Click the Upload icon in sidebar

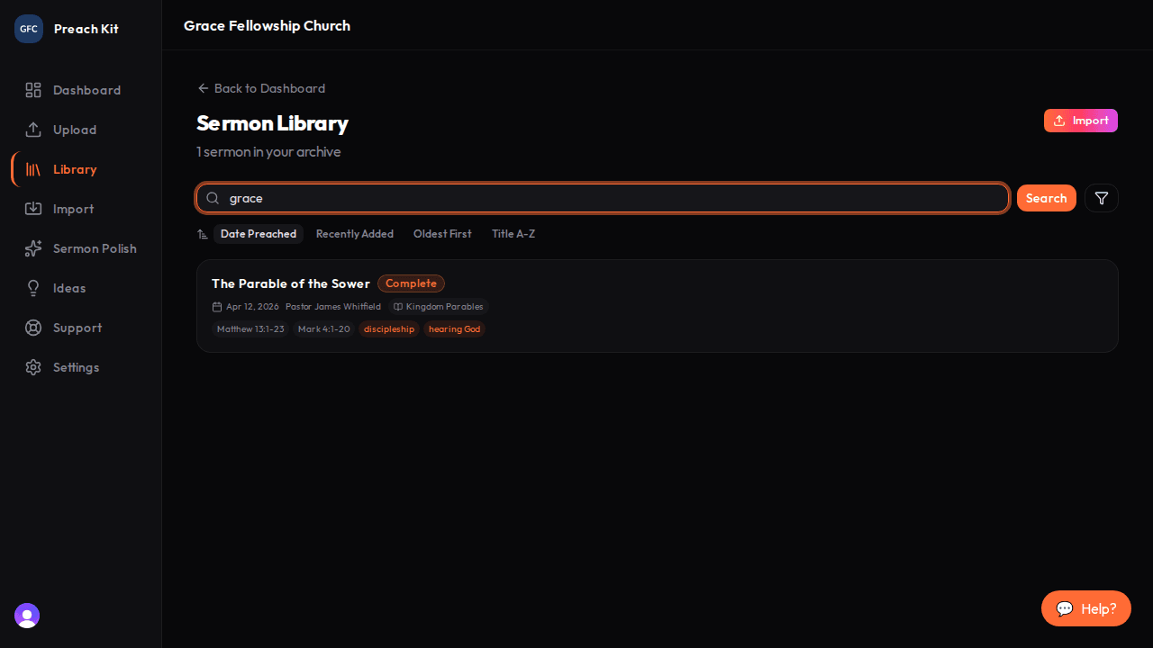33,130
